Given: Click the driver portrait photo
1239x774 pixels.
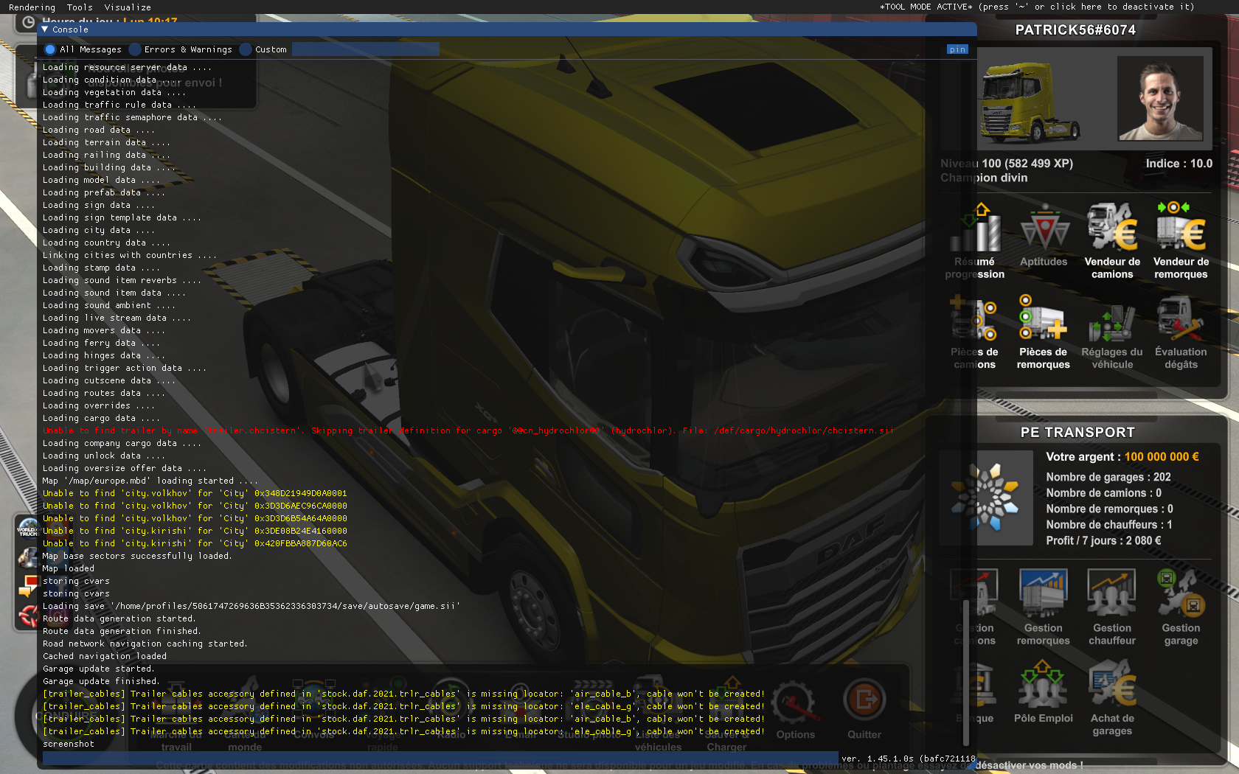Looking at the screenshot, I should click(1160, 99).
